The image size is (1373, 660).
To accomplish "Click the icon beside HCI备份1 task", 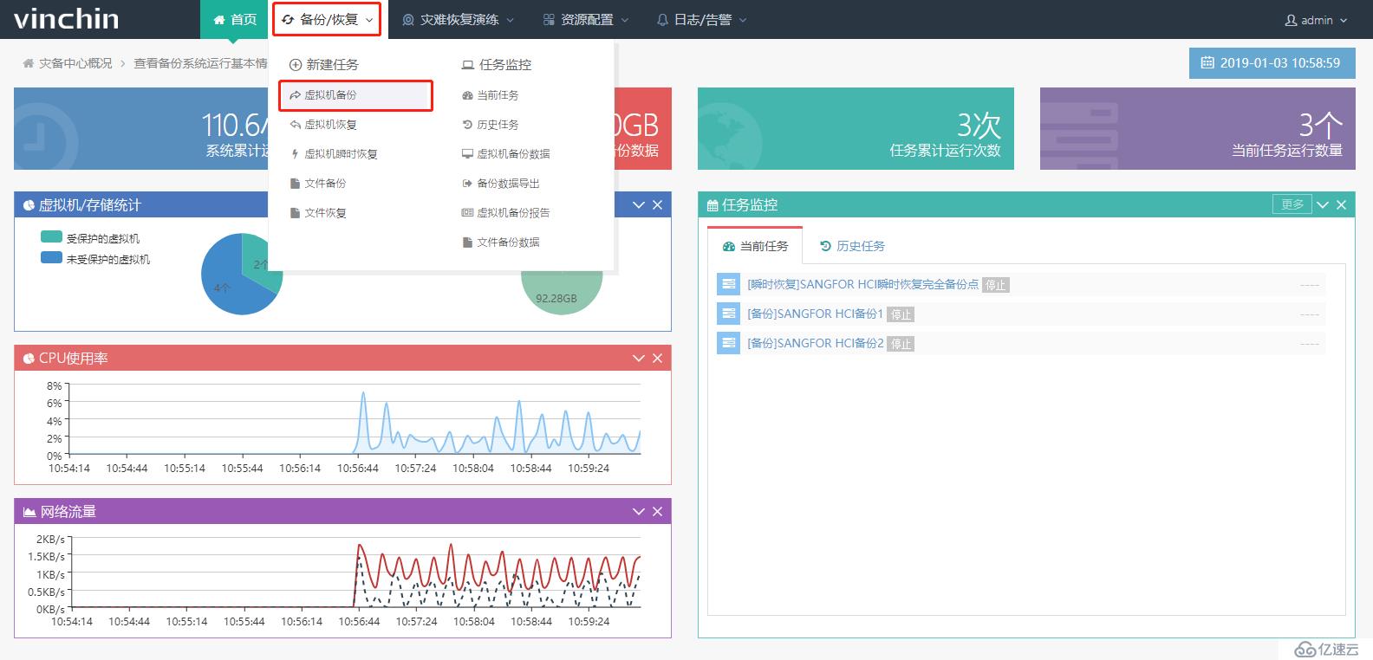I will tap(727, 314).
